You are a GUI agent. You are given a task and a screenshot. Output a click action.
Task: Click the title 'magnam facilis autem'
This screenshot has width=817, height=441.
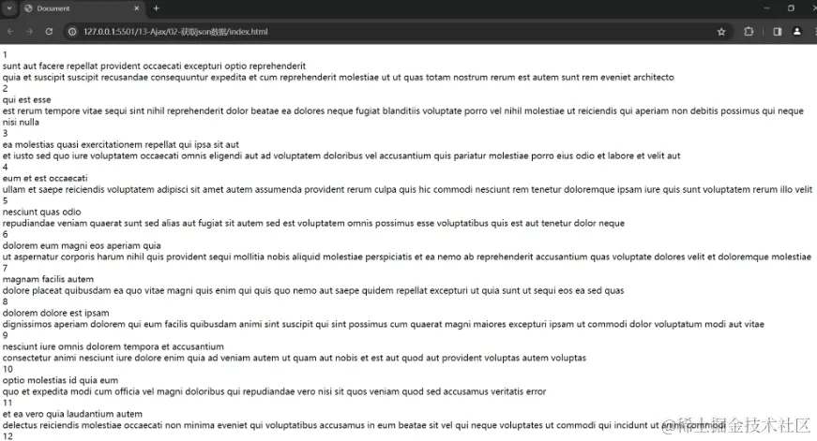tap(48, 279)
